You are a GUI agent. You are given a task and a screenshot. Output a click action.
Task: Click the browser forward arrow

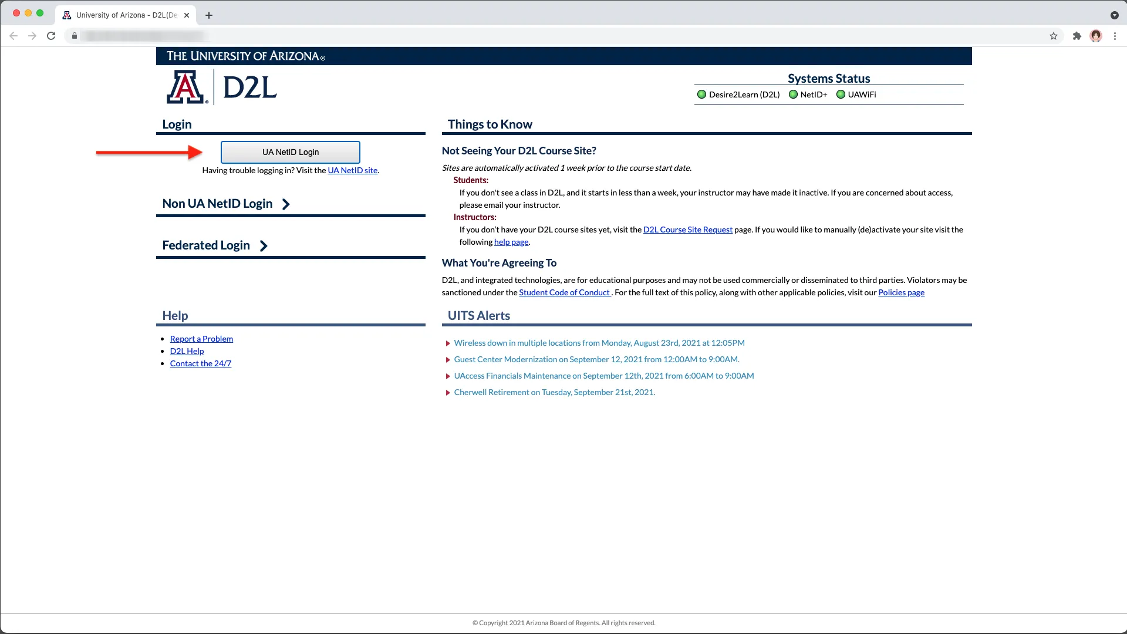click(x=32, y=36)
